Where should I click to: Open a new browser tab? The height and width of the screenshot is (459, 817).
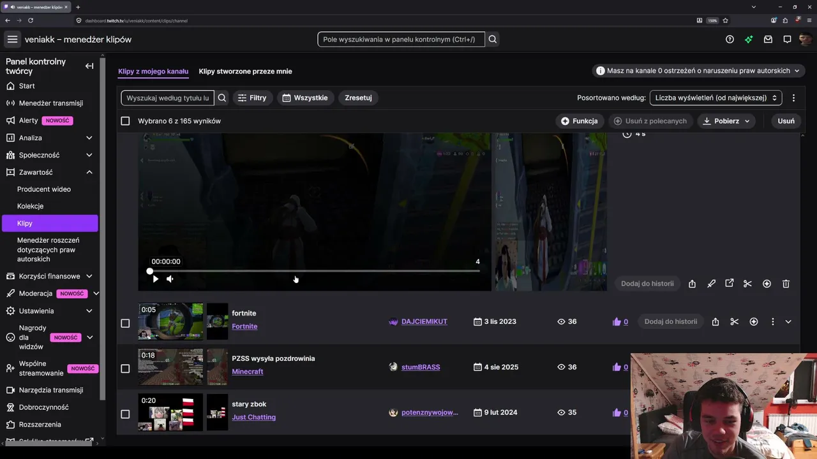(x=78, y=7)
